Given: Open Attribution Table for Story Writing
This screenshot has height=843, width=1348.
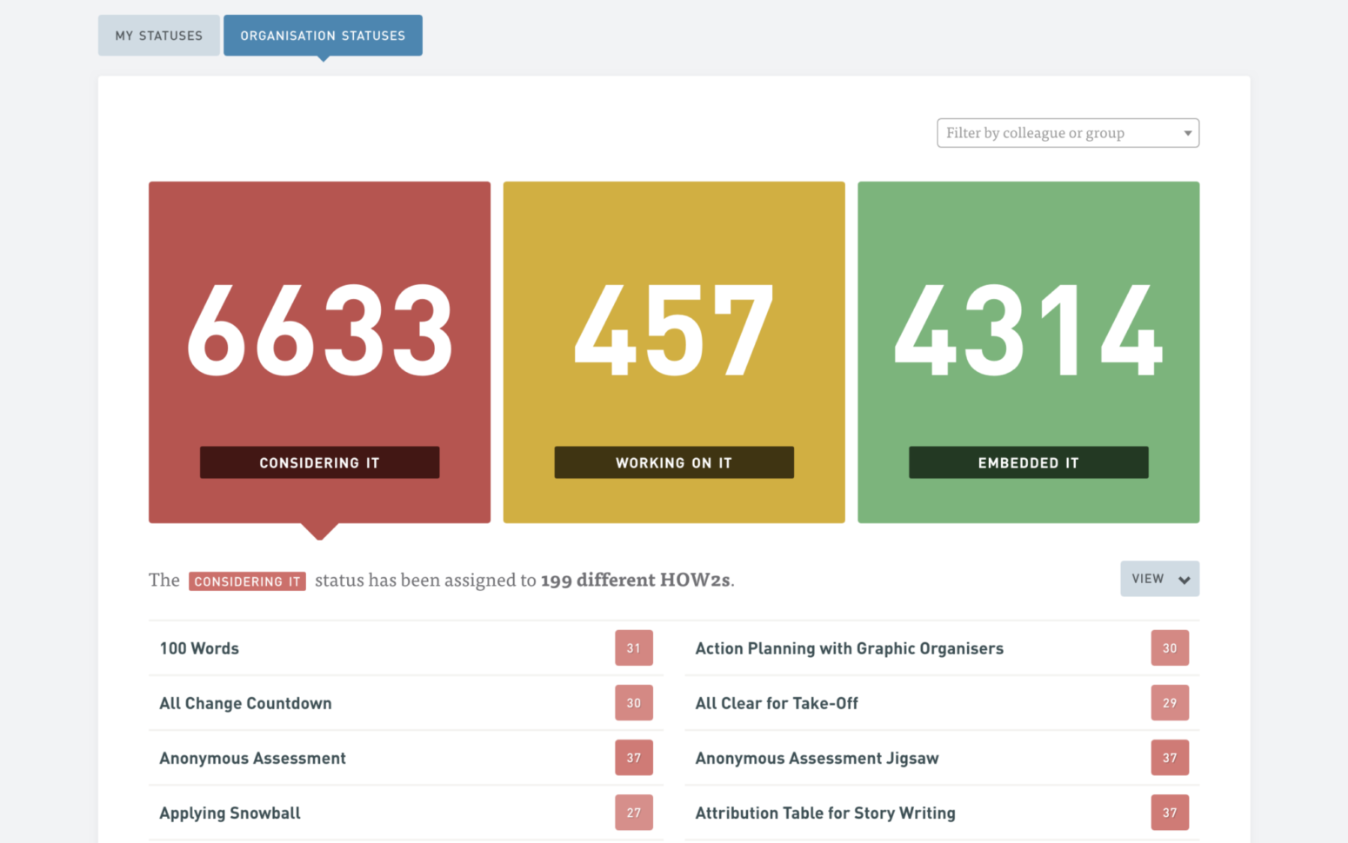Looking at the screenshot, I should 824,813.
